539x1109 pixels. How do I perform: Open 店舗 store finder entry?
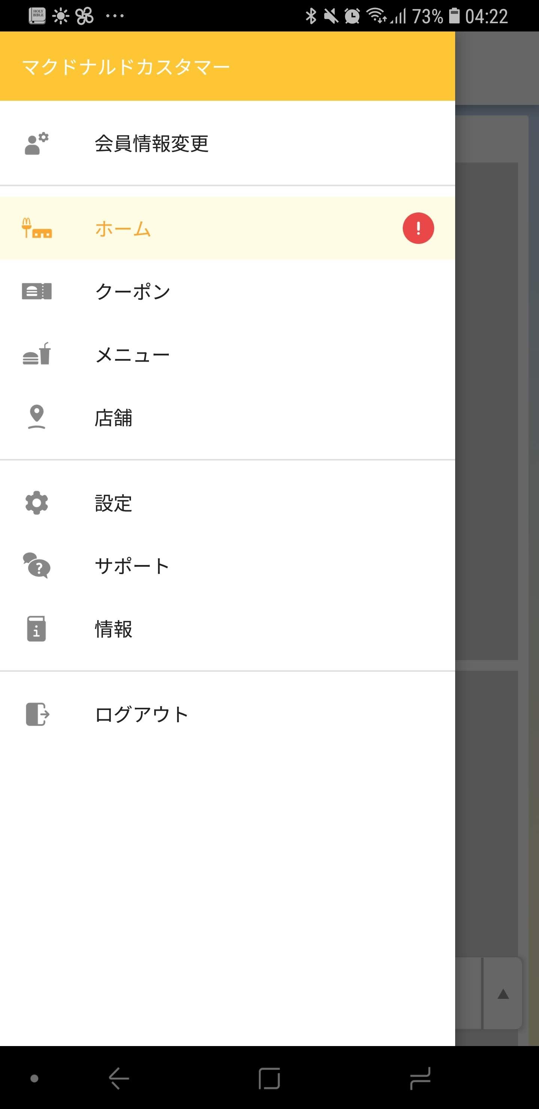click(113, 418)
